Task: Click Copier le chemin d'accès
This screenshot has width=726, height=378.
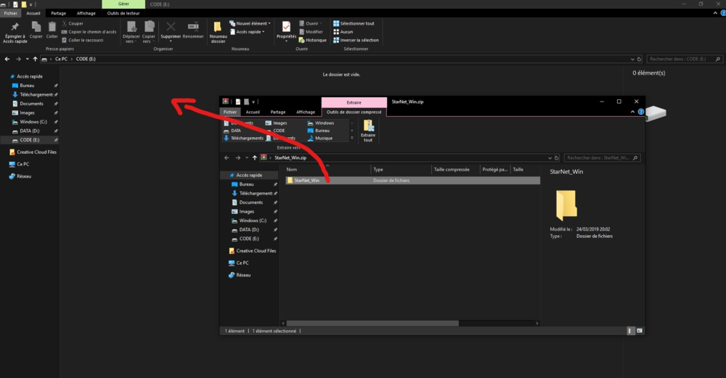Action: pos(89,32)
